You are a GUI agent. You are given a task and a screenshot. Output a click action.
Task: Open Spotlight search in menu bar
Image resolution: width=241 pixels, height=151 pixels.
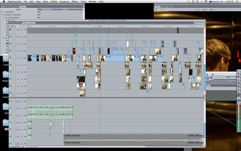tap(237, 2)
